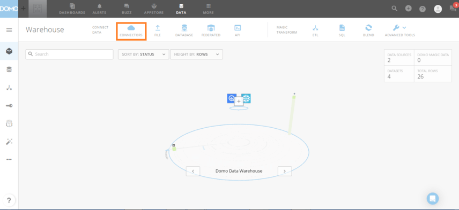Click the circular add button in header
The image size is (459, 210).
[409, 9]
